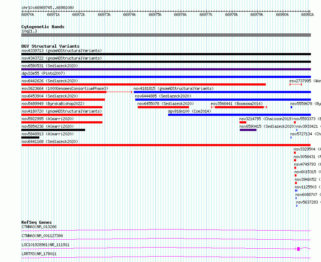Click the nsv6453904 (Sedlazeck2020) label
The image size is (321, 262).
pos(50,96)
